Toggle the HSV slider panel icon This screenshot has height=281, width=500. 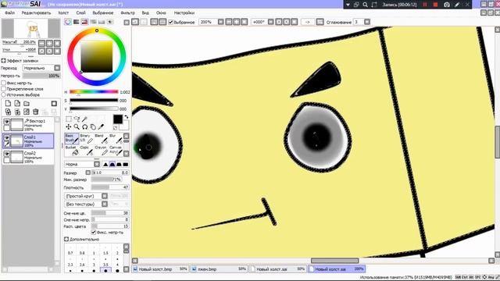pos(84,22)
